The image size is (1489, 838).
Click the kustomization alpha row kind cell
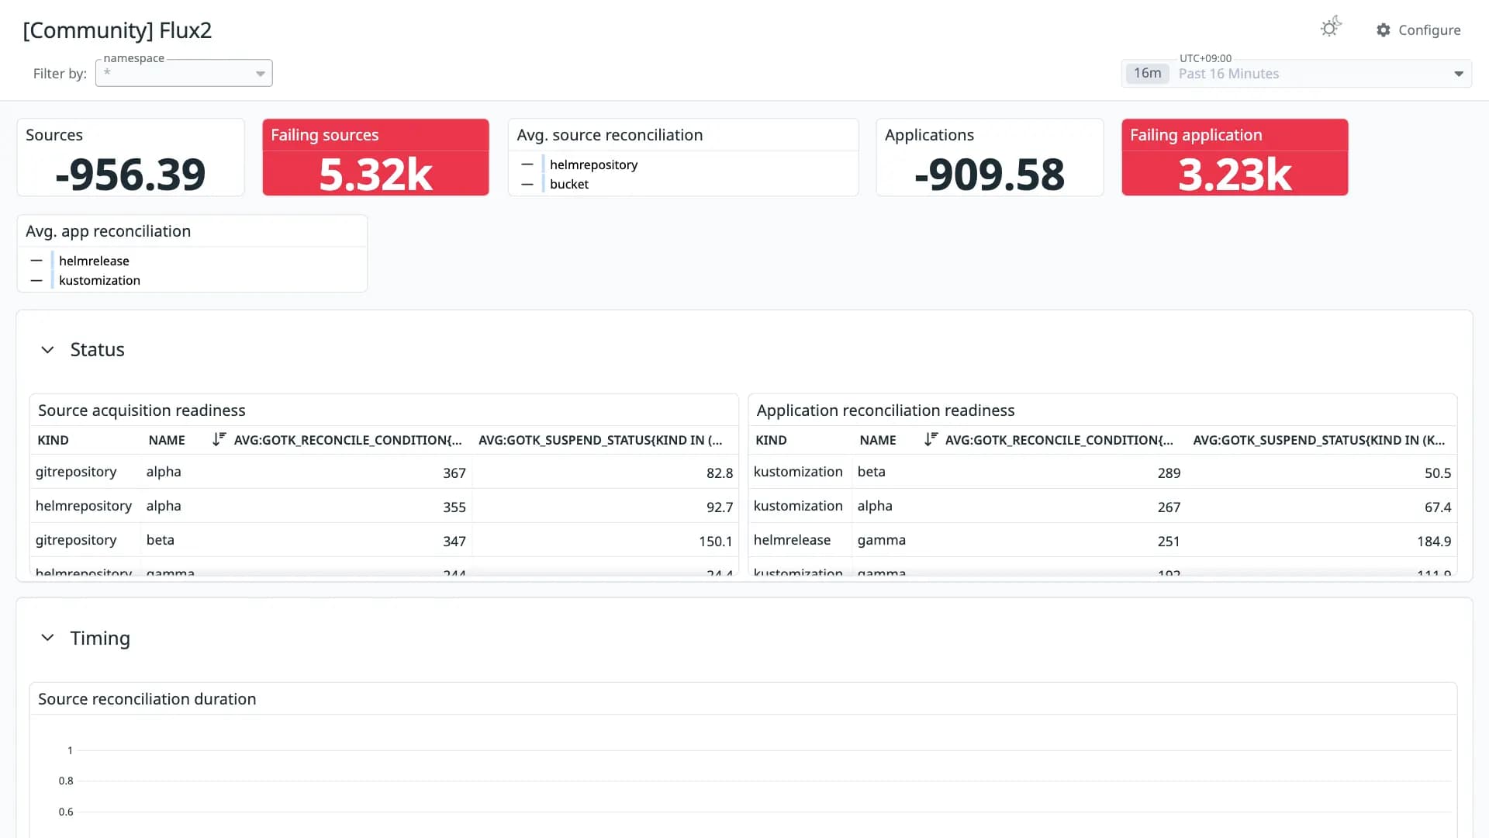pos(798,506)
